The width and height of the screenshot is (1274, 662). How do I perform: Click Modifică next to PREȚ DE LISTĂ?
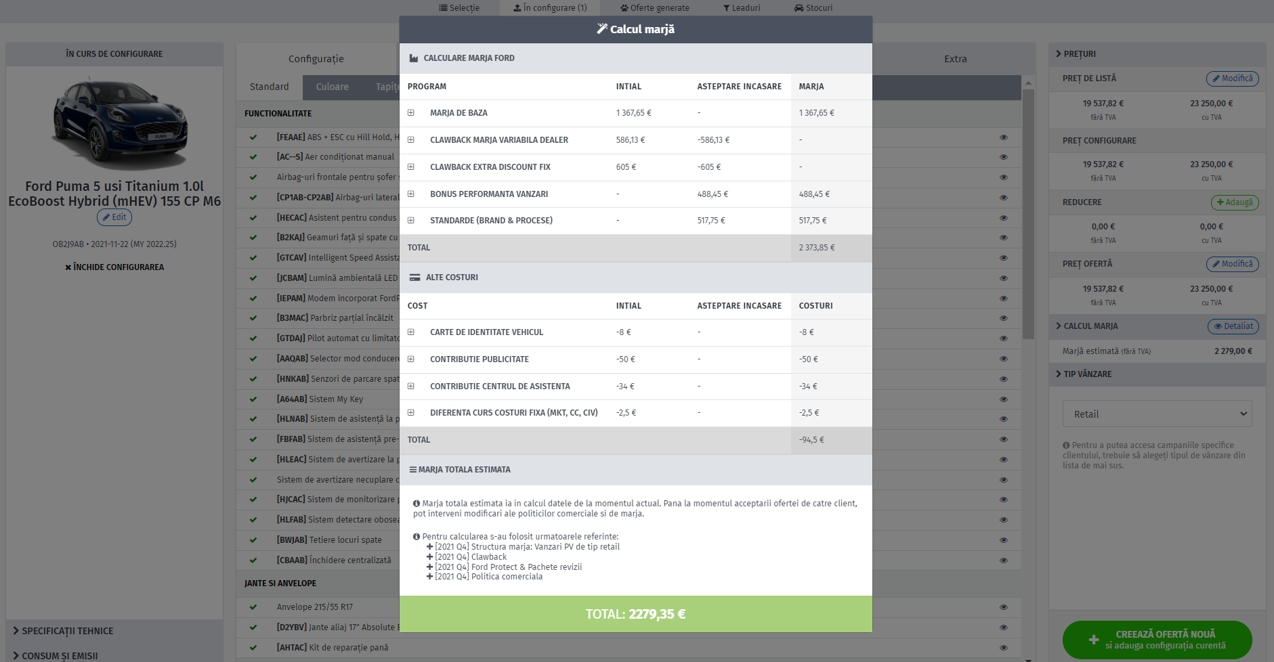(1232, 79)
